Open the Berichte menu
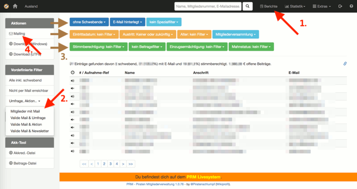Screen dimensions: 357x189 pyautogui.click(x=269, y=6)
